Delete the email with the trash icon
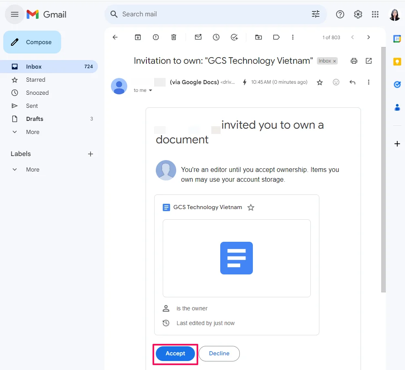Viewport: 405px width, 370px height. 174,37
